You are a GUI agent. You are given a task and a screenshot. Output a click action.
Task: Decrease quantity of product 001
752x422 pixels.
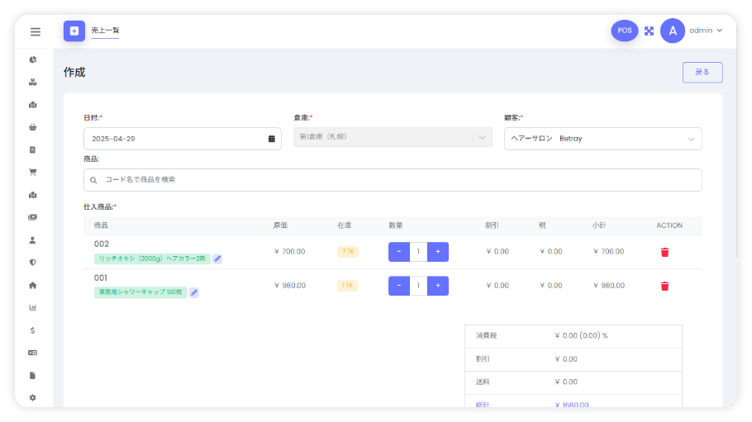pos(399,286)
